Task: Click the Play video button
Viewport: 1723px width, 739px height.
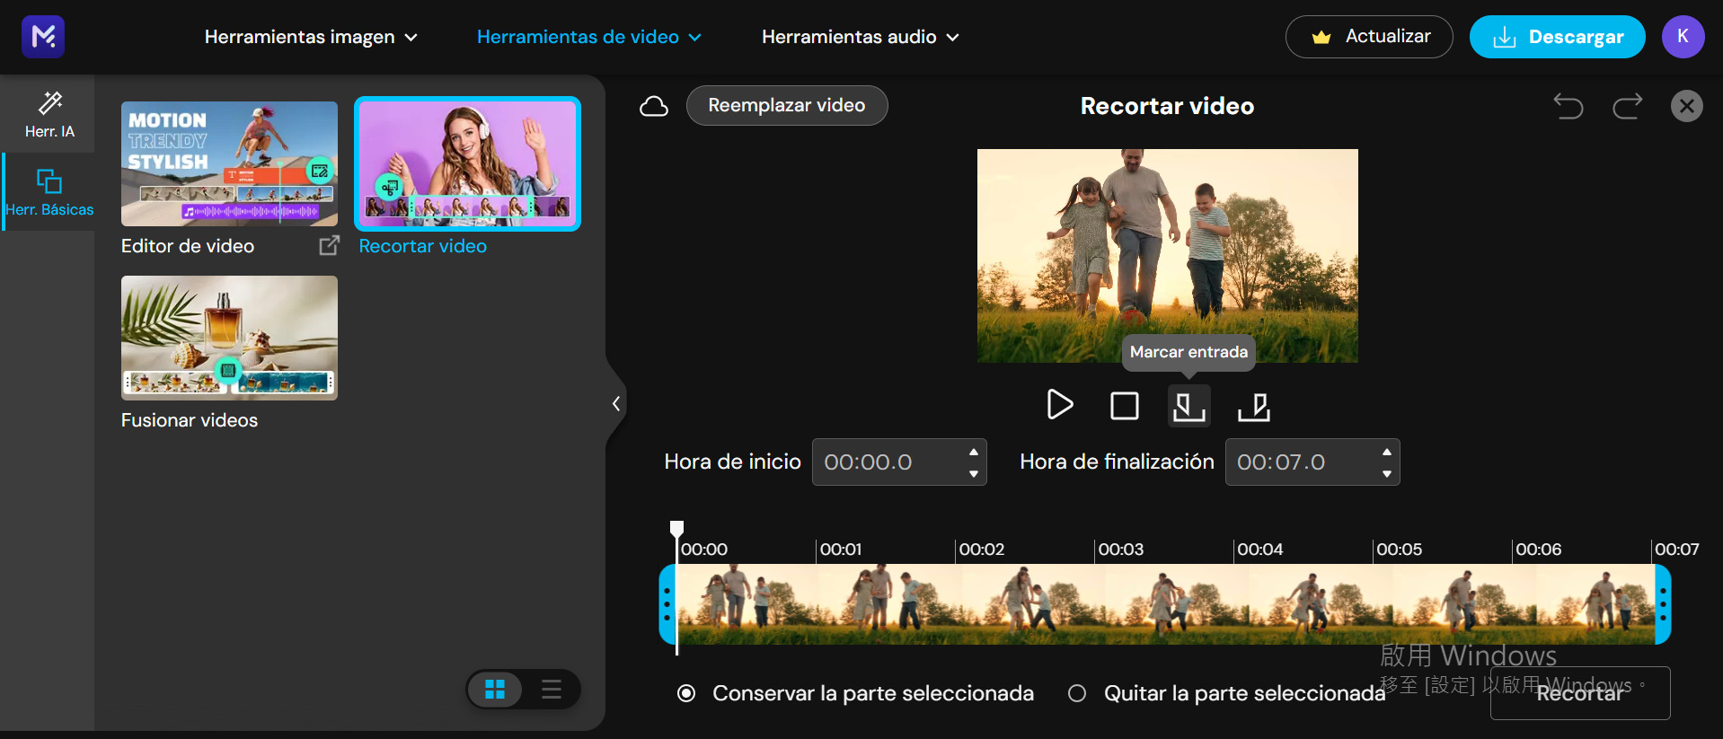Action: click(1060, 405)
